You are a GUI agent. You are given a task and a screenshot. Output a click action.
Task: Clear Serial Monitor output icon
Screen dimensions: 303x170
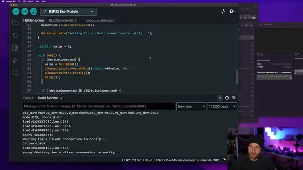233,98
